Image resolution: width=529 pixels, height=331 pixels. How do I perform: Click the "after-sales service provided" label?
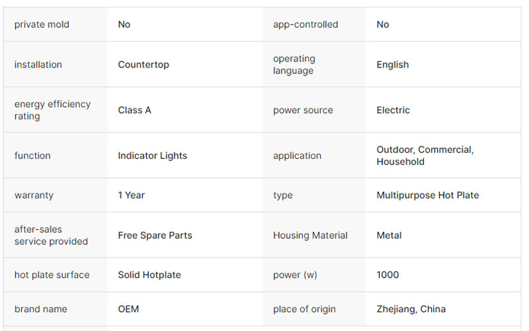click(x=51, y=235)
